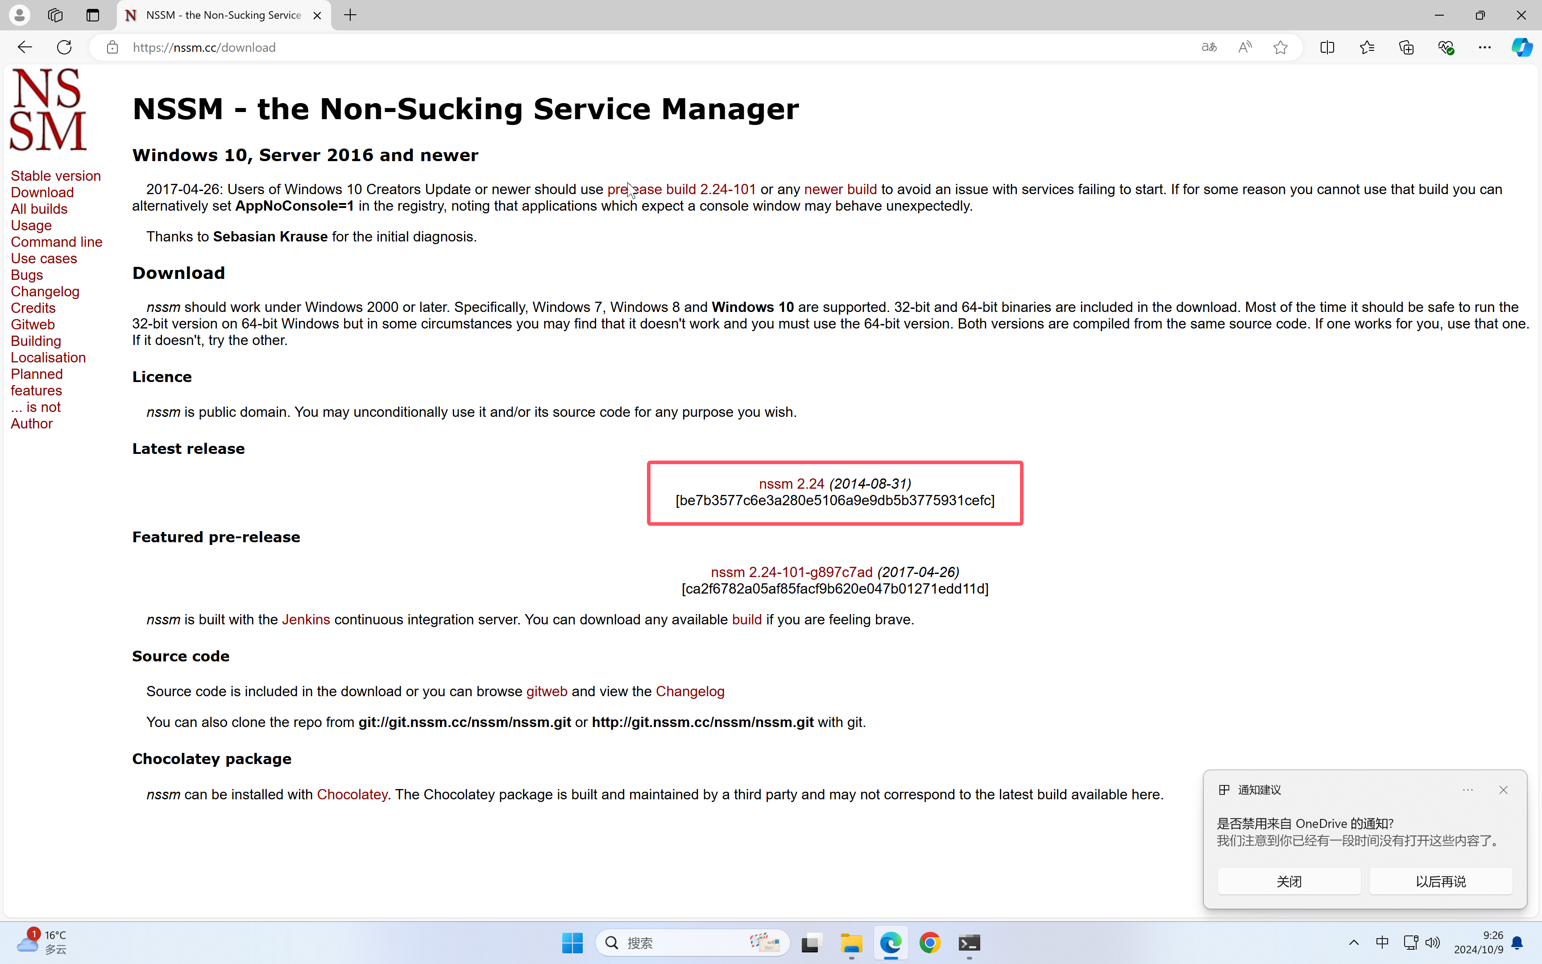This screenshot has width=1542, height=964.
Task: Click 以后再说 button in notification
Action: coord(1441,881)
